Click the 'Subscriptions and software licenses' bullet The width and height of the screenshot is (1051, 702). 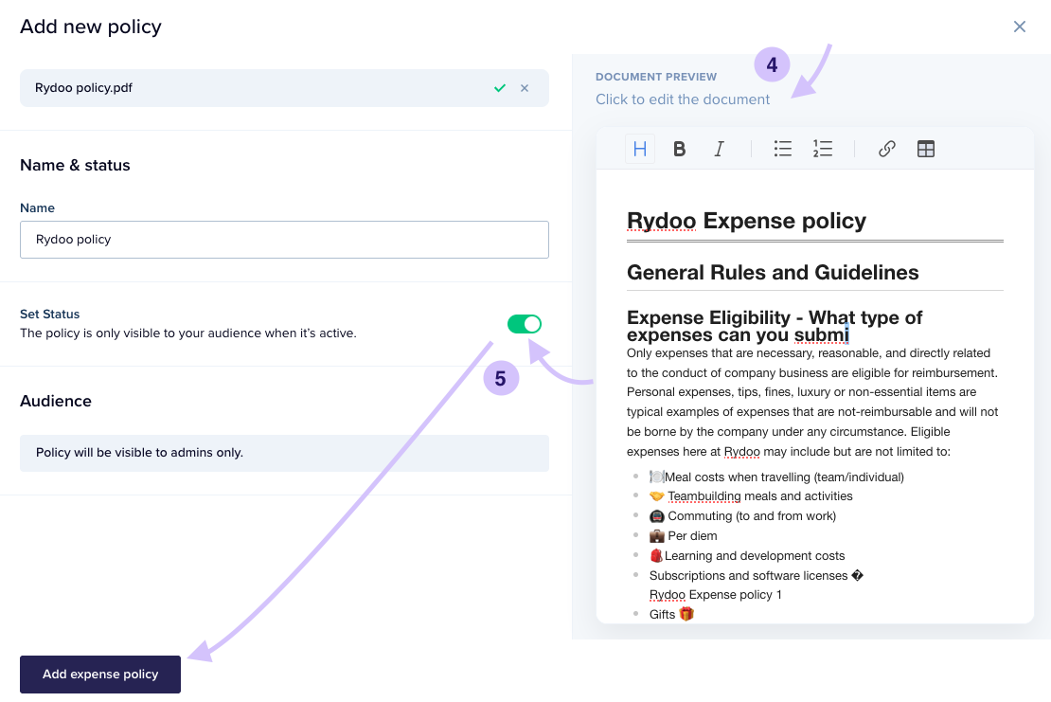coord(757,575)
